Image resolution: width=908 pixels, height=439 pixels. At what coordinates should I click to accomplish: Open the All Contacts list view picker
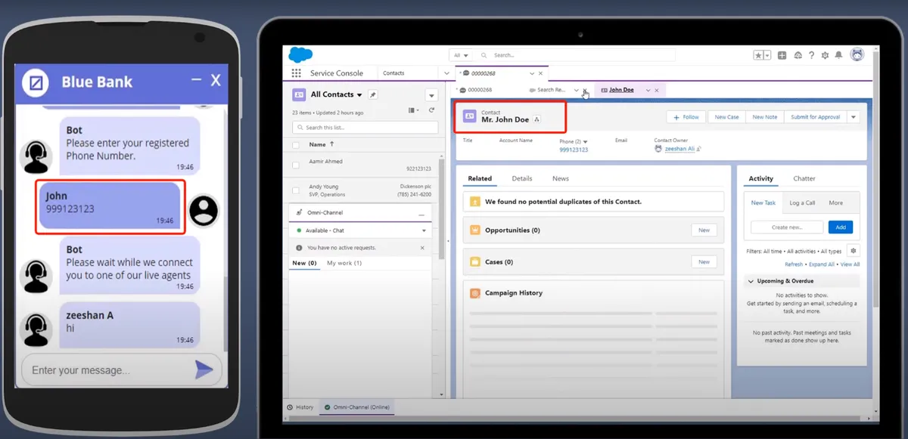[x=359, y=94]
